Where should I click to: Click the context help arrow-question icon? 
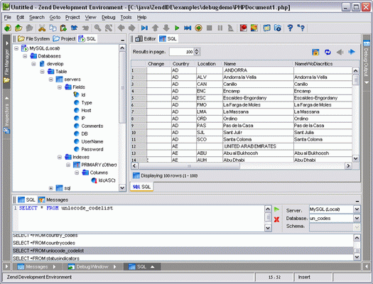coord(301,28)
